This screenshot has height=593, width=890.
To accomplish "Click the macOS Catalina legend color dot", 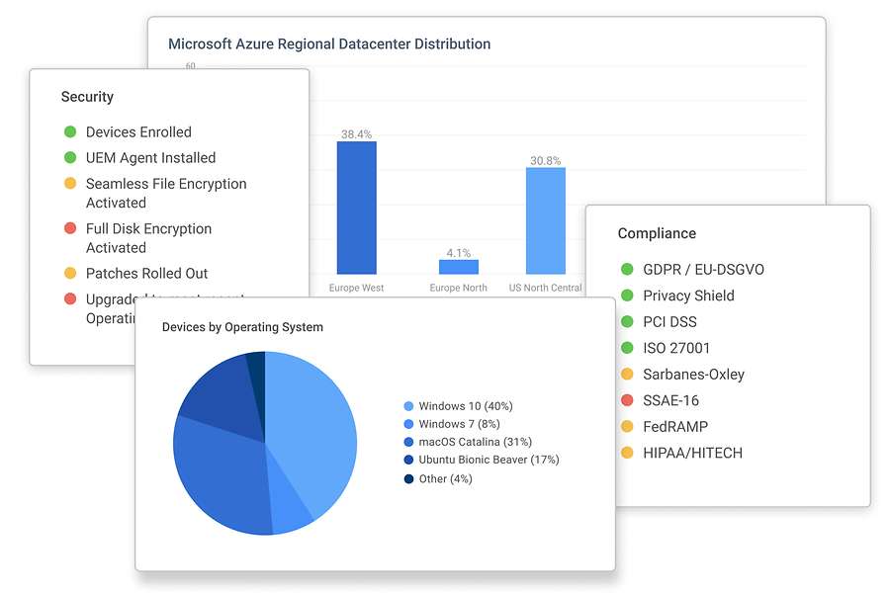I will point(408,442).
